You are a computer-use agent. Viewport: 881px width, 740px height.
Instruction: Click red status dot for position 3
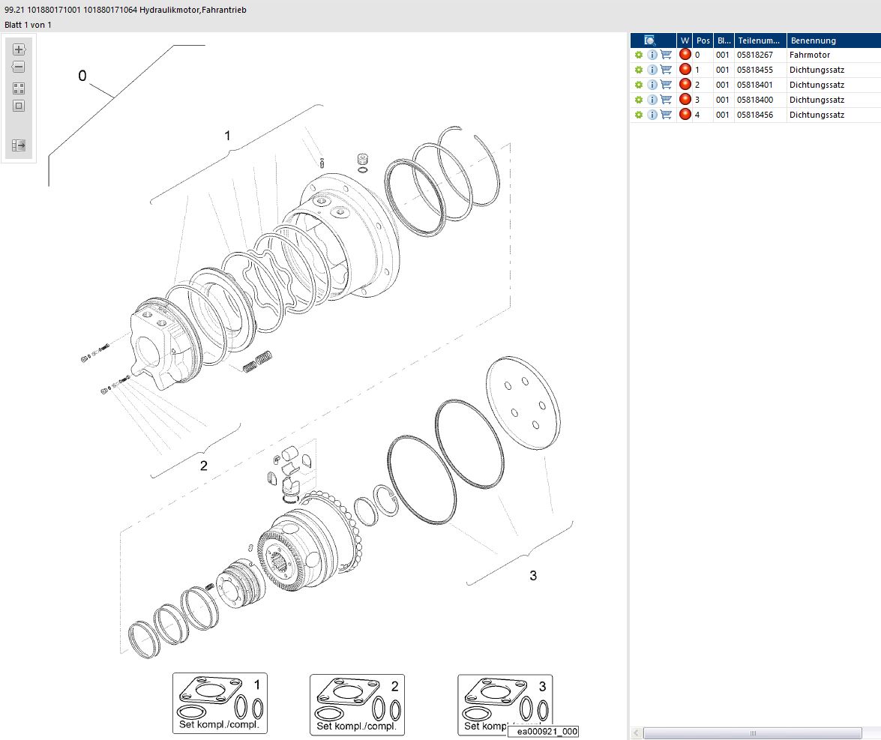[x=685, y=100]
